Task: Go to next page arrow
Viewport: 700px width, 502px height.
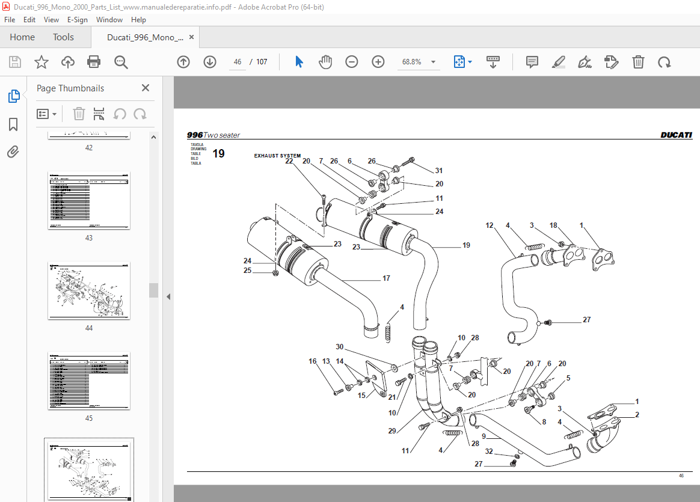Action: click(x=210, y=62)
